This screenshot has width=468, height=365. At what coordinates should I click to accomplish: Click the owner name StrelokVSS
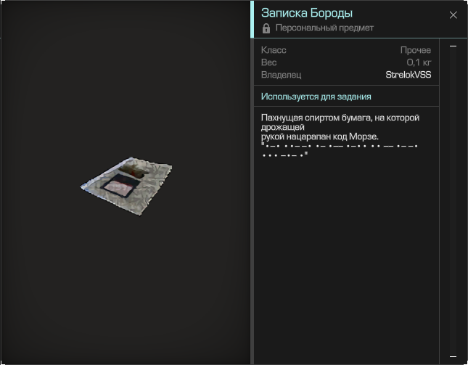tap(409, 75)
